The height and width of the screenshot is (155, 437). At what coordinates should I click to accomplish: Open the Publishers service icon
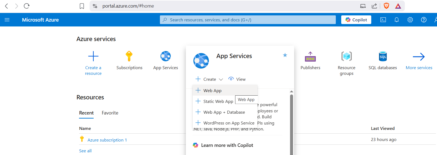[310, 56]
